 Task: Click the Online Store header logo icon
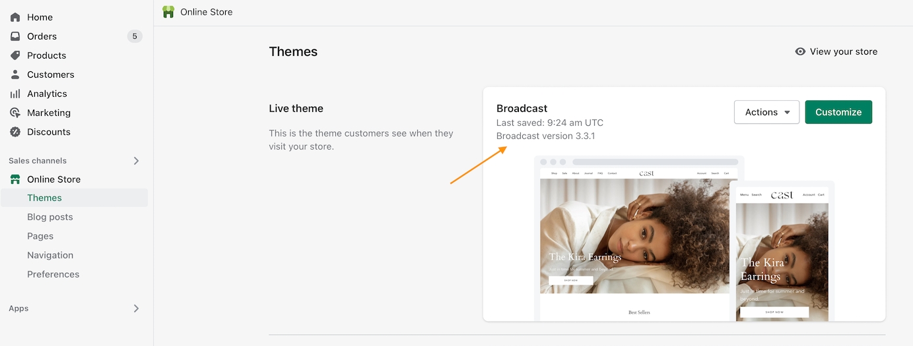[168, 12]
